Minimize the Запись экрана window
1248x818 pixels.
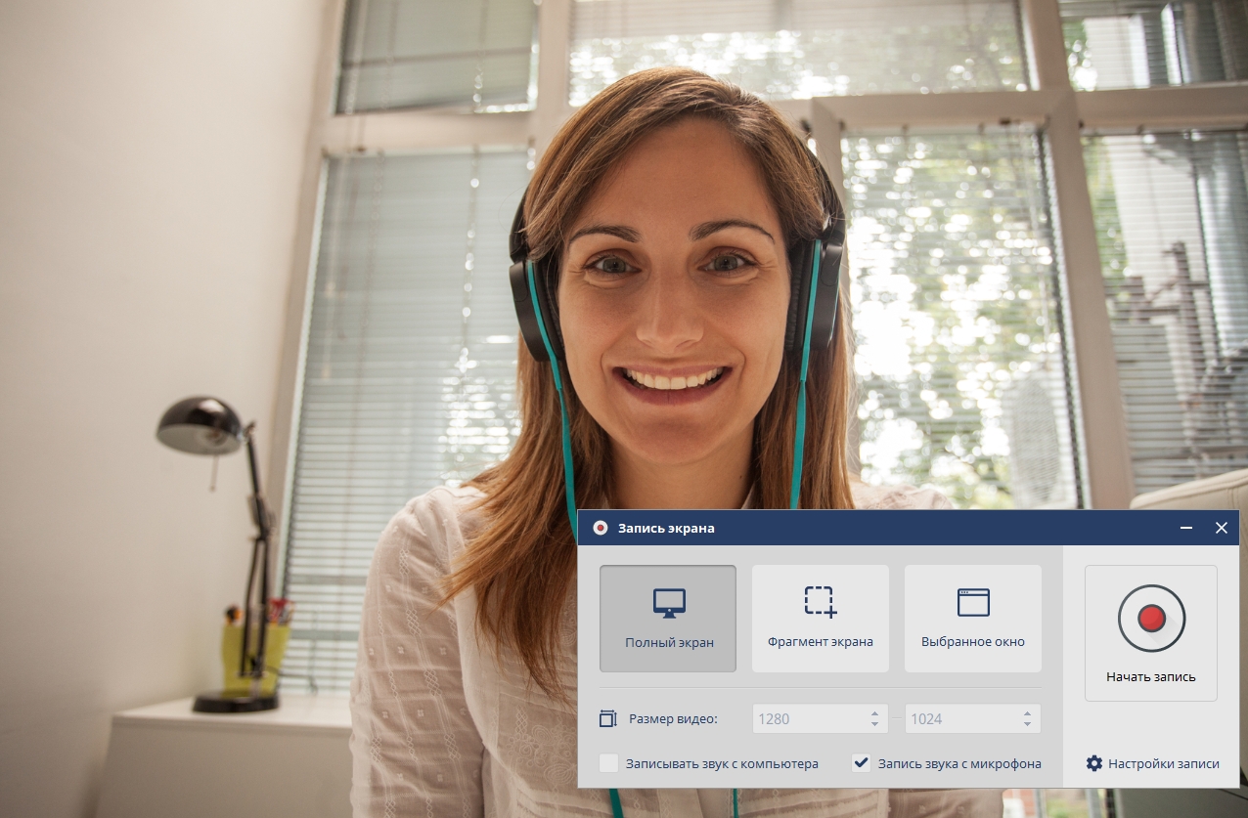pos(1186,528)
